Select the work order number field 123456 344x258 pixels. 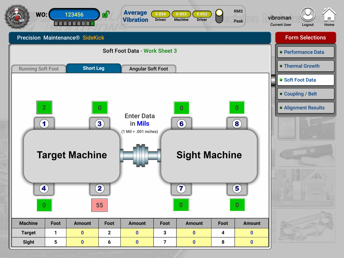[x=74, y=14]
